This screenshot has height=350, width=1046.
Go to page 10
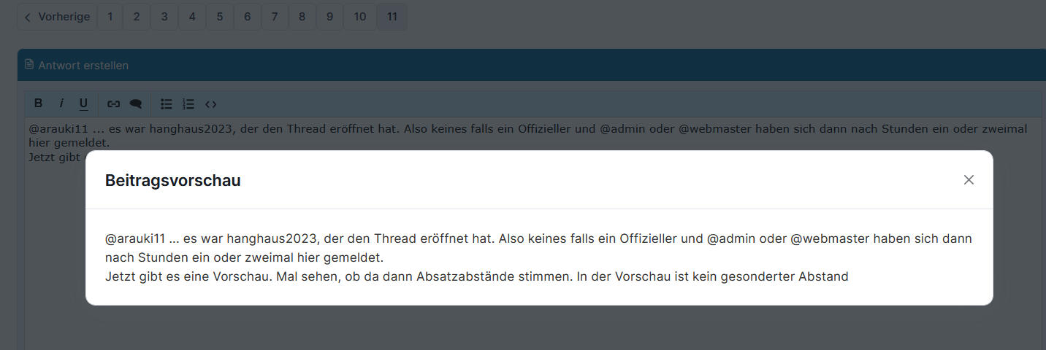360,17
